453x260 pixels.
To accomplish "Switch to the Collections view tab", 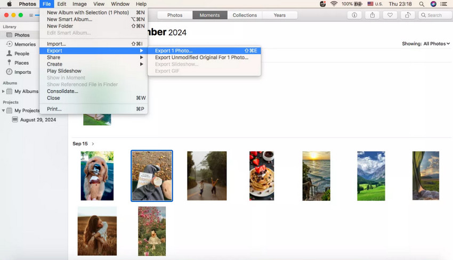I will coord(245,15).
